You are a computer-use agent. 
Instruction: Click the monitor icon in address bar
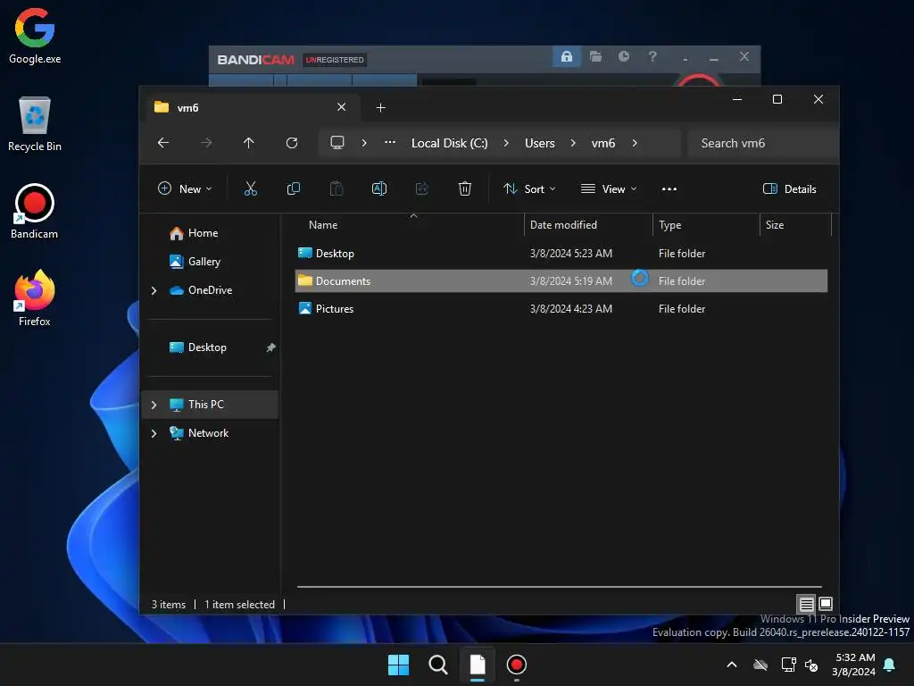[337, 143]
